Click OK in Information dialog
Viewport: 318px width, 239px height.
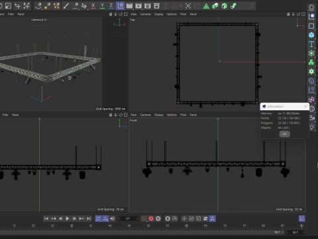pyautogui.click(x=285, y=134)
